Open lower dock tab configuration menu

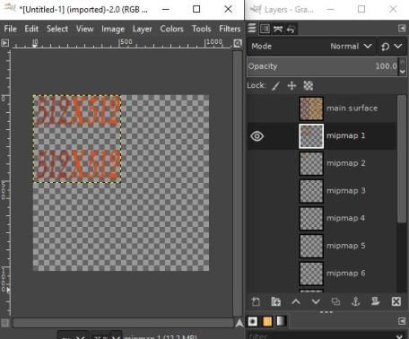tap(402, 321)
